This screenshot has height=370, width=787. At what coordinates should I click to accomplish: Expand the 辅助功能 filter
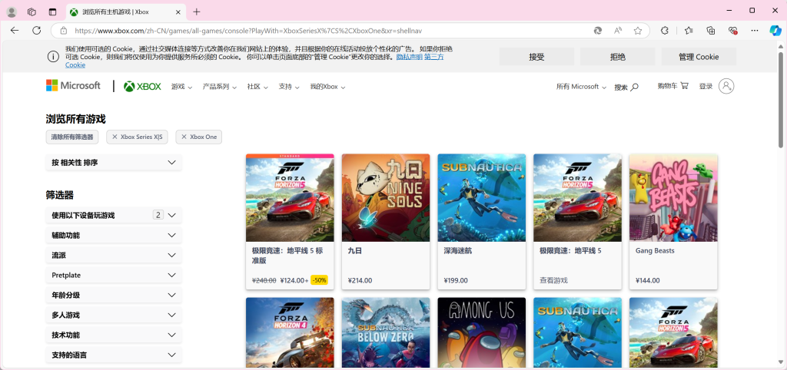click(x=114, y=235)
